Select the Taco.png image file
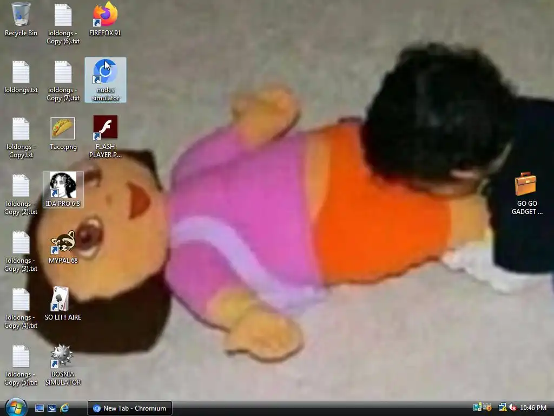The height and width of the screenshot is (416, 554). 63,134
